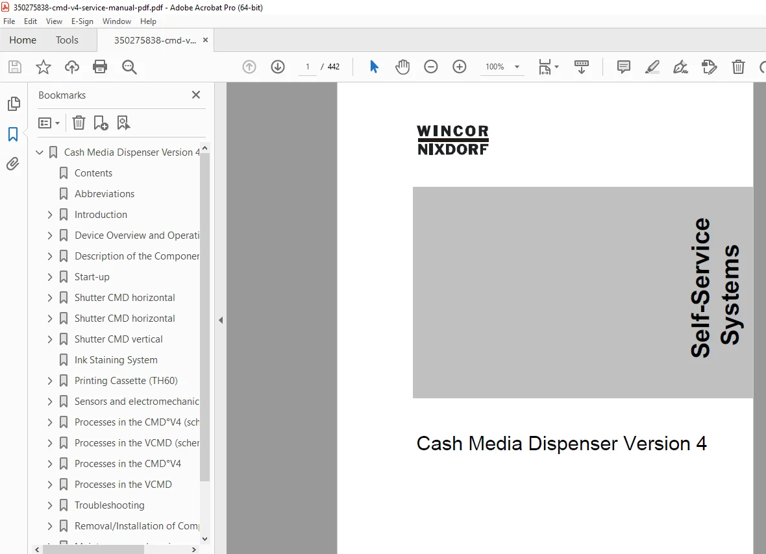
Task: Print the document with printer icon
Action: pyautogui.click(x=100, y=67)
